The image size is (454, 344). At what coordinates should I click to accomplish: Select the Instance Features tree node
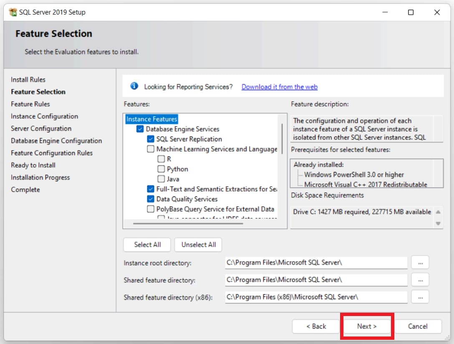click(x=152, y=119)
